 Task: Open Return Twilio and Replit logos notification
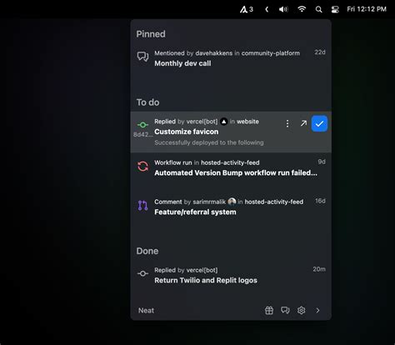pos(231,276)
